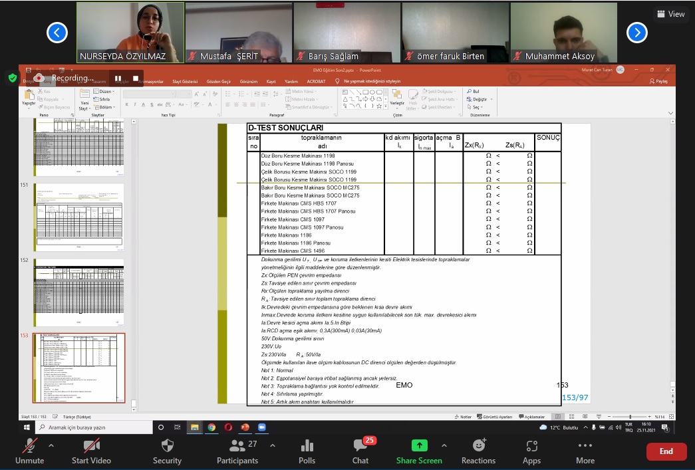Adjust the PowerPoint zoom slider
This screenshot has height=470, width=695.
(630, 417)
